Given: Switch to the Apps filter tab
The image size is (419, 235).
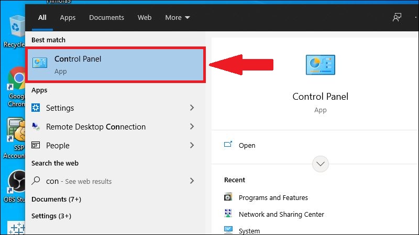Looking at the screenshot, I should click(x=68, y=17).
